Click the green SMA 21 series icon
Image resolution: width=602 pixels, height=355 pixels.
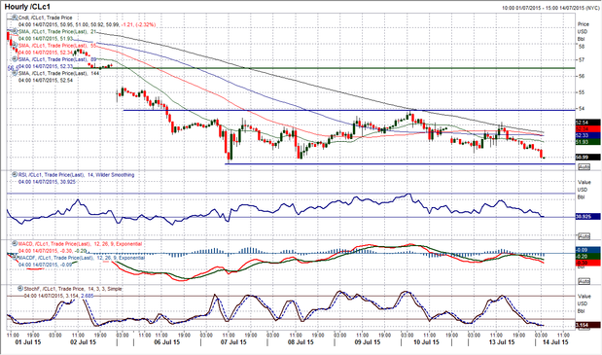click(15, 31)
